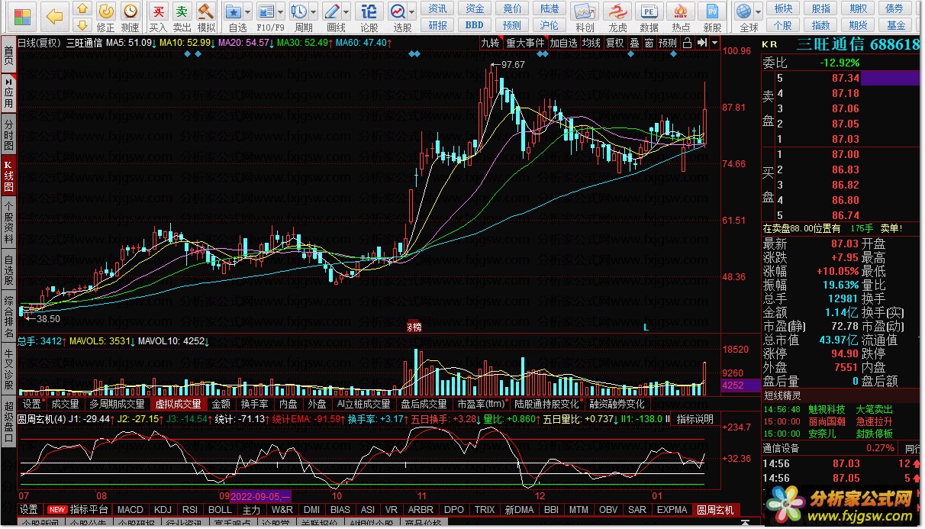
Task: Expand the F10/F9 dropdown arrow
Action: [281, 12]
